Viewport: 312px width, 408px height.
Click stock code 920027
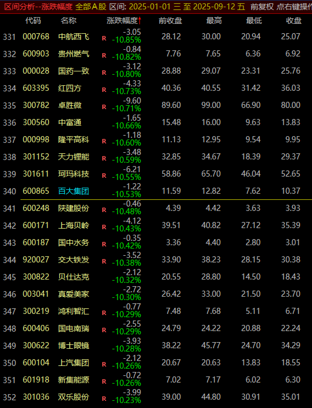(36, 260)
